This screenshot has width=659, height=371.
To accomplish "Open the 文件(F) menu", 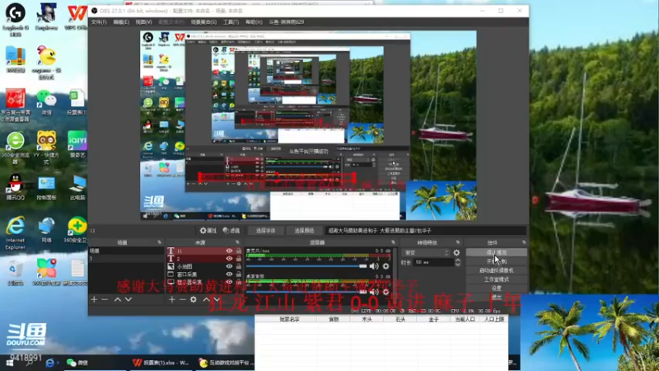I will (99, 22).
